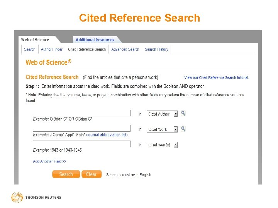The height and width of the screenshot is (208, 278).
Task: Open the Cited Work field dropdown
Action: 162,129
